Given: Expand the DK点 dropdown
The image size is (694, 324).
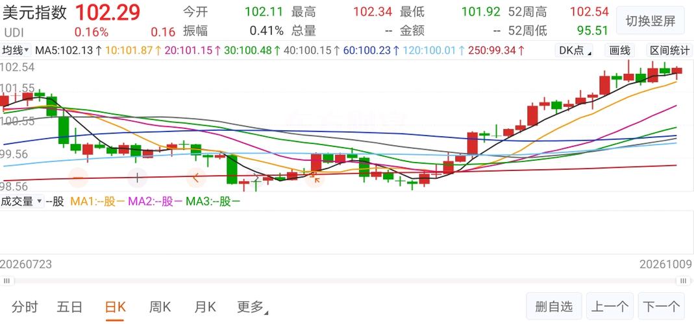Looking at the screenshot, I should tap(575, 51).
